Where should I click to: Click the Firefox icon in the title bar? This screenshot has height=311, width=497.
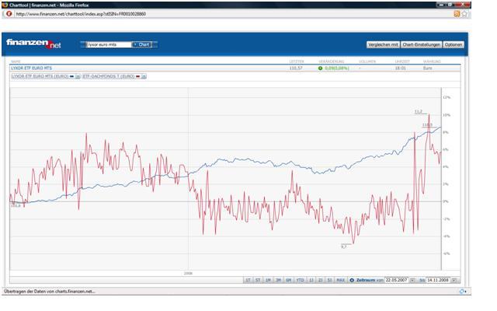[5, 5]
